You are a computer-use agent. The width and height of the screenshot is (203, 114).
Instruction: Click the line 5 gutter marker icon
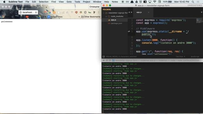point(129,31)
